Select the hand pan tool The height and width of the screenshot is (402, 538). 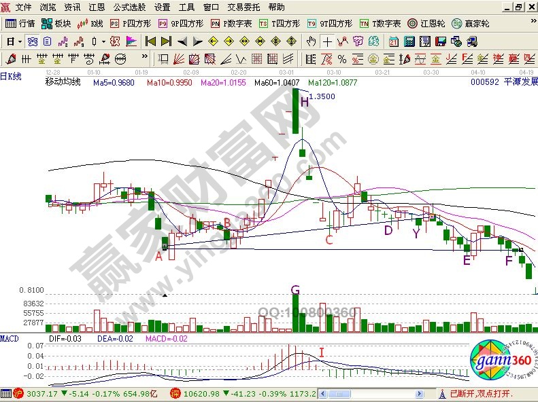[311, 41]
